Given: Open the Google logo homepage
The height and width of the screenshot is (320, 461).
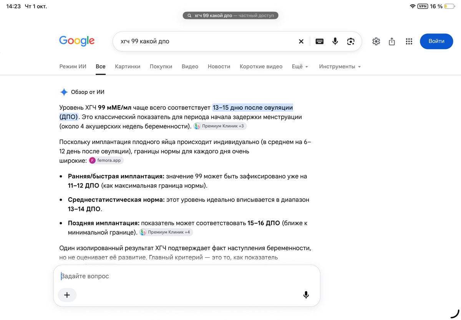Looking at the screenshot, I should pyautogui.click(x=77, y=41).
